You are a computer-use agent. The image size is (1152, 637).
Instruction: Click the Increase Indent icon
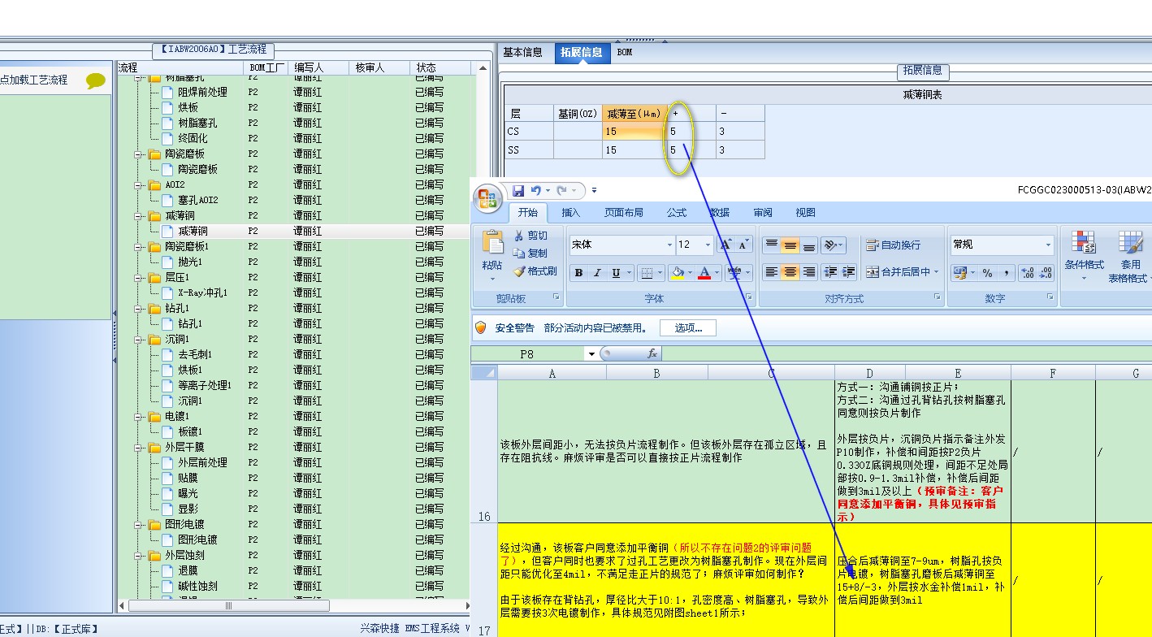pyautogui.click(x=849, y=272)
